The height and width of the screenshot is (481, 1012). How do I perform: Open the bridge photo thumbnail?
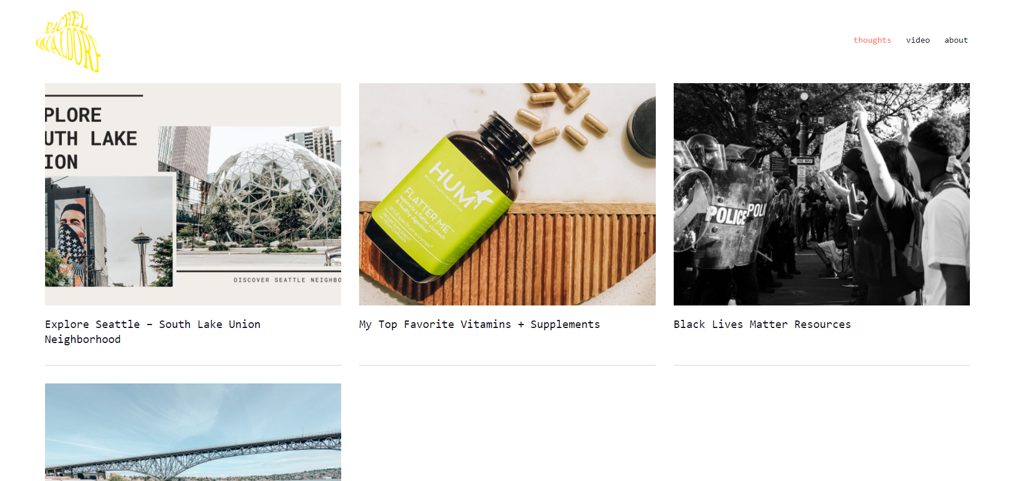193,432
